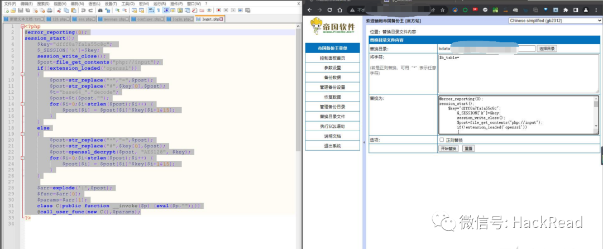Click the Paste clipboard icon in Notepad++
The height and width of the screenshot is (249, 603).
pyautogui.click(x=74, y=11)
